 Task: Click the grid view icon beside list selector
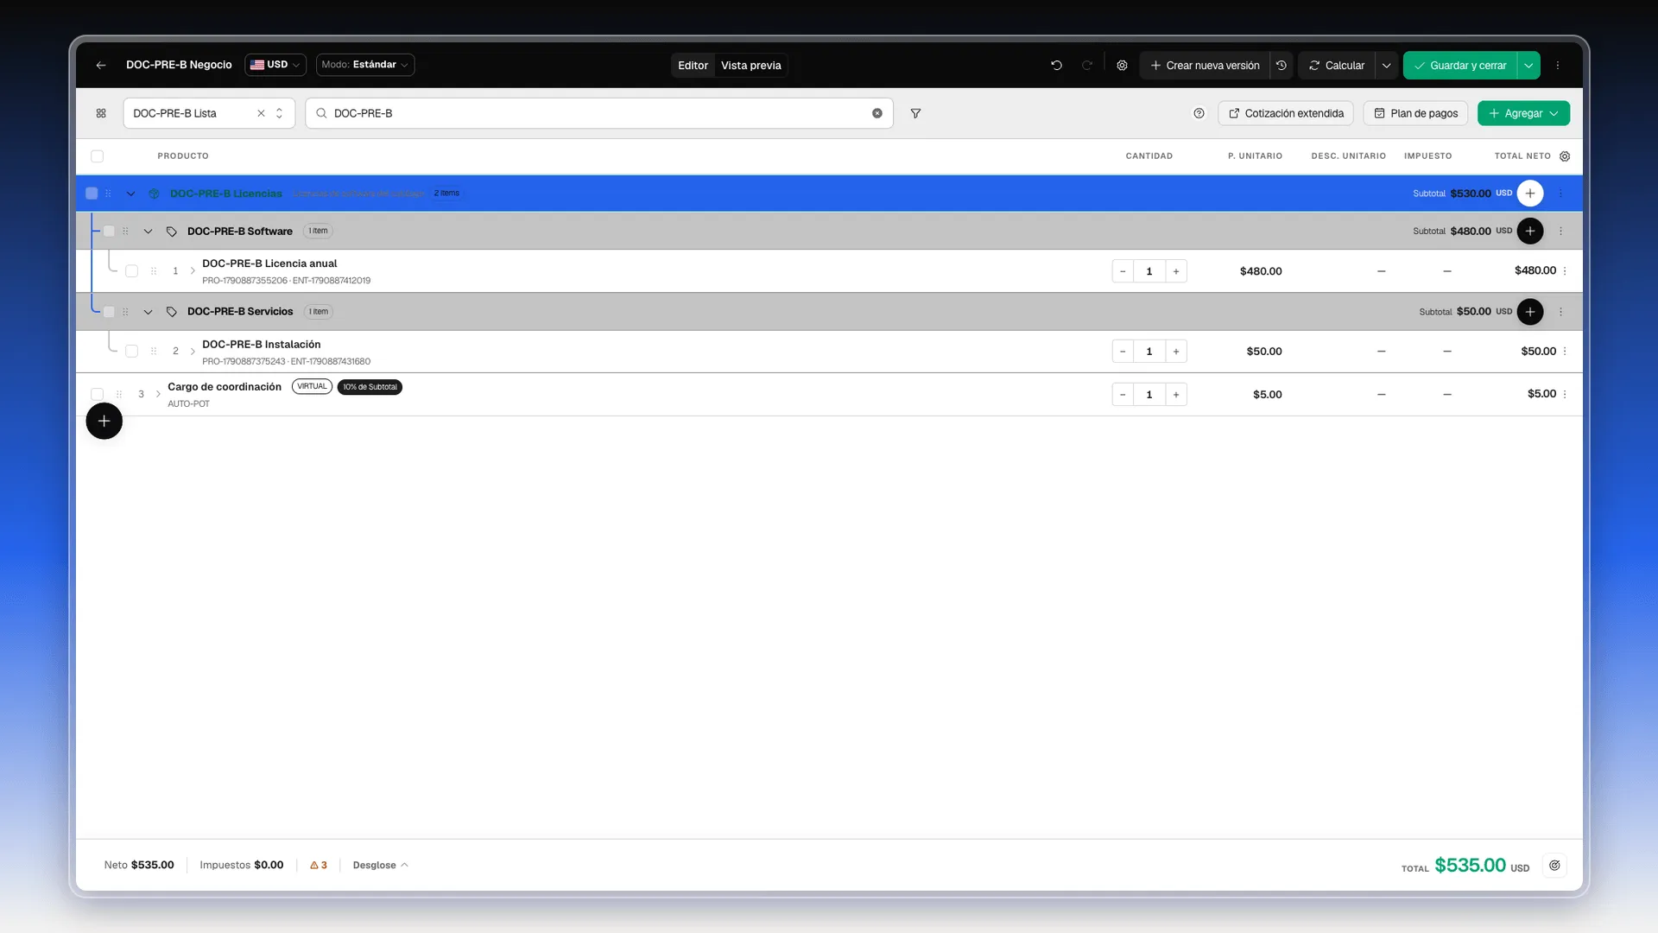tap(101, 113)
